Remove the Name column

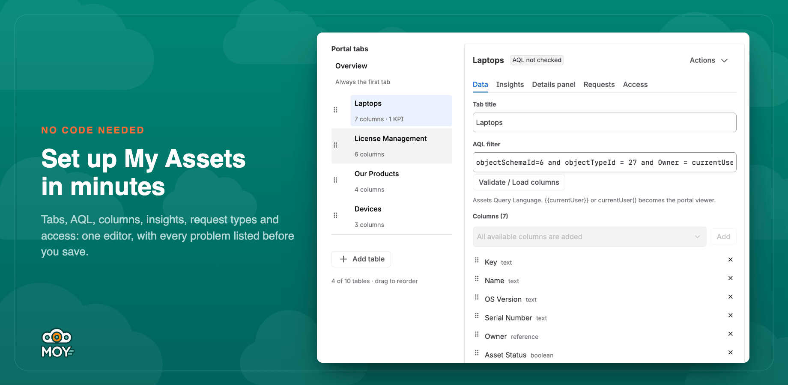[x=731, y=278]
